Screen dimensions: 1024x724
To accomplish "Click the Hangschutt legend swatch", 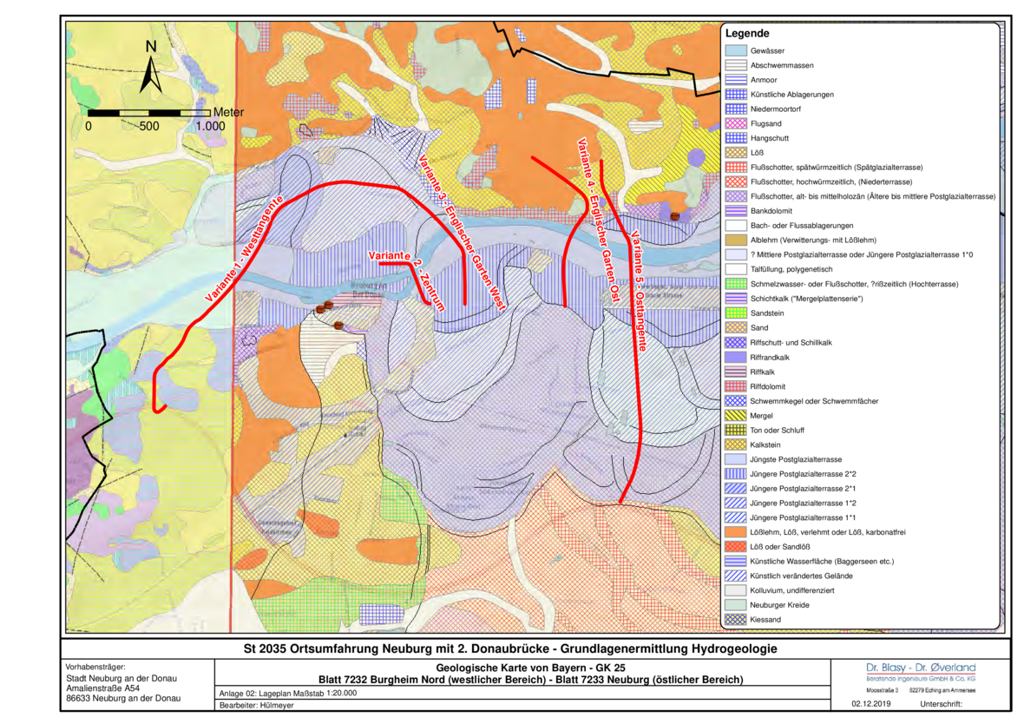I will click(736, 138).
